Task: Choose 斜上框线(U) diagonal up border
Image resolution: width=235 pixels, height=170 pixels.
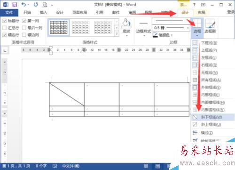Action: [x=213, y=125]
